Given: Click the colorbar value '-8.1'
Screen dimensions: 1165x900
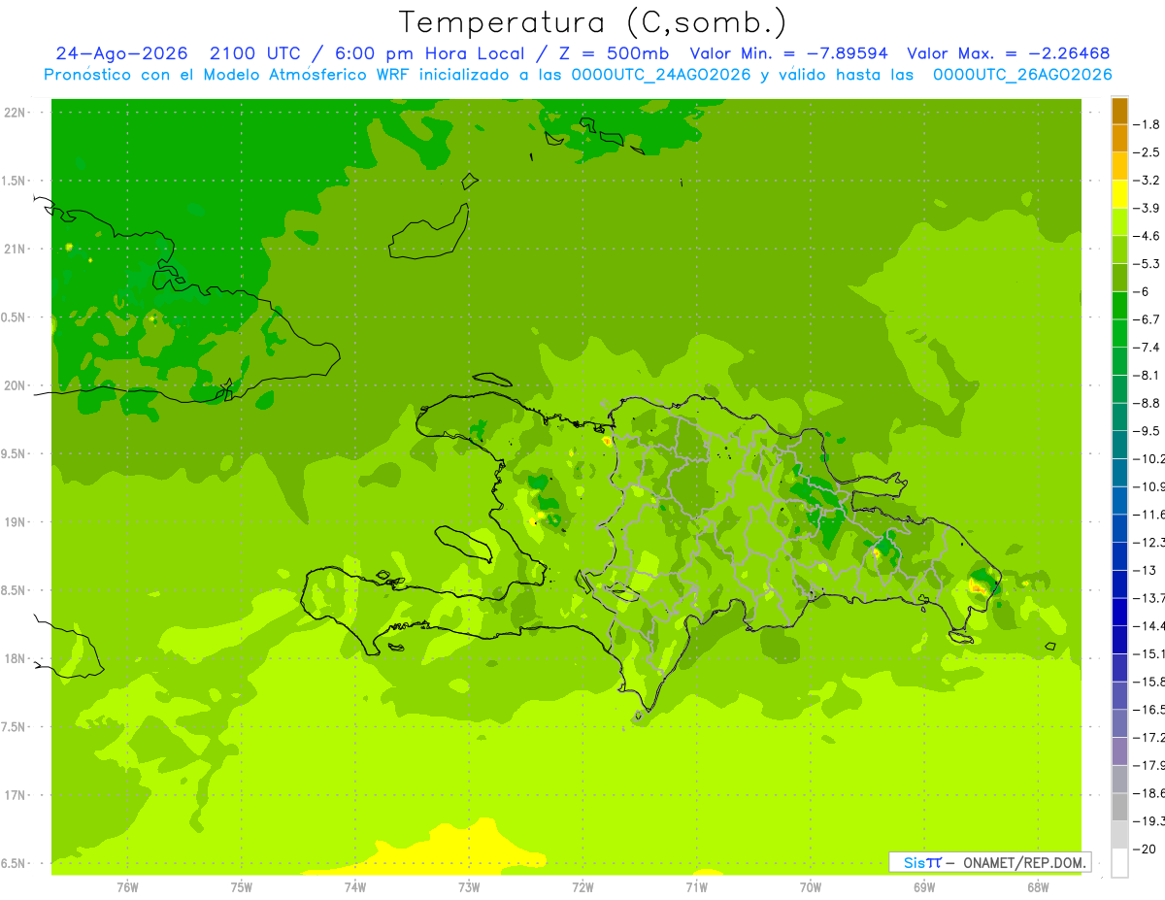Looking at the screenshot, I should (1146, 375).
